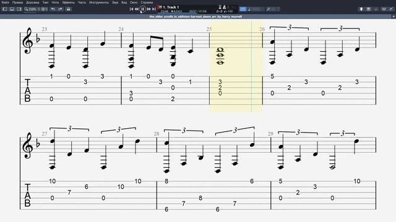Open the Эффекты menu
396x222 pixels.
68,2
